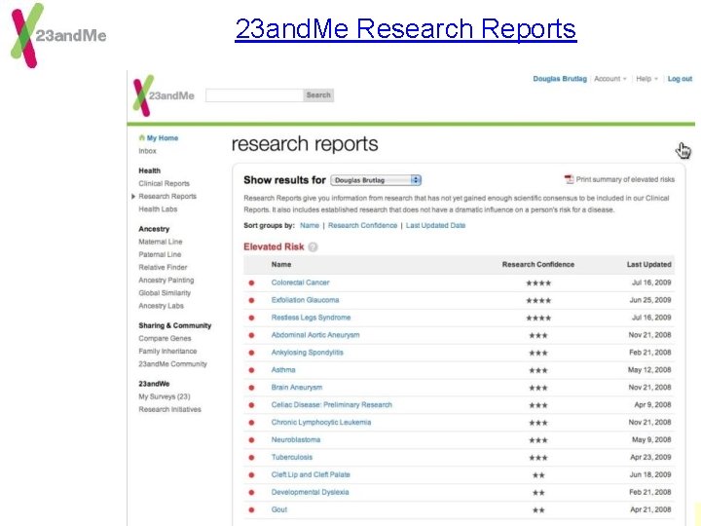This screenshot has width=701, height=526.
Task: Click the search input field
Action: coord(254,95)
